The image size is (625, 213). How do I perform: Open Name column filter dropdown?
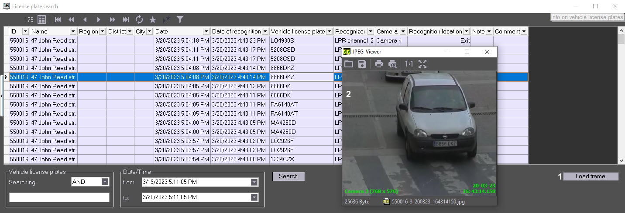[73, 31]
